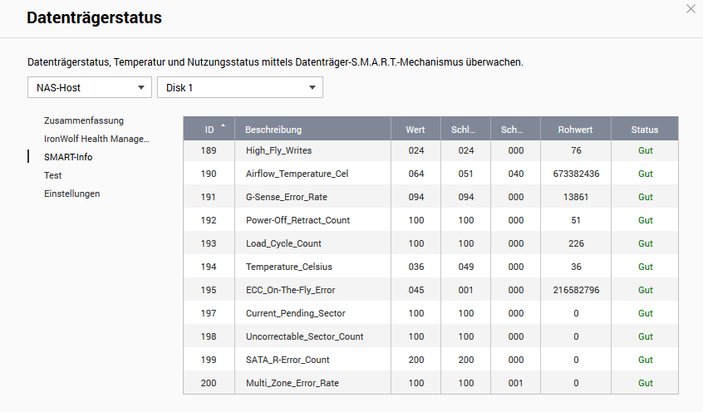Open the Einstellungen section

pyautogui.click(x=71, y=194)
